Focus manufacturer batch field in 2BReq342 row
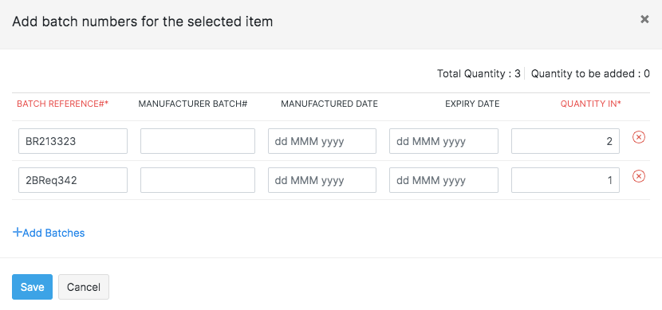Screen dimensions: 662x310 click(198, 180)
